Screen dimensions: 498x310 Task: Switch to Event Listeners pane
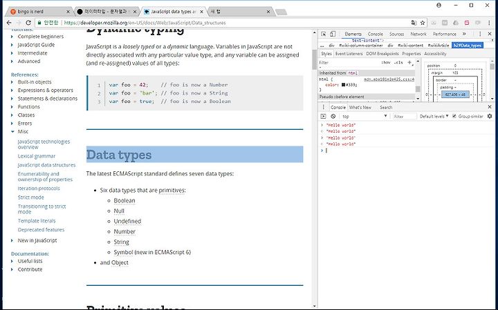(349, 54)
